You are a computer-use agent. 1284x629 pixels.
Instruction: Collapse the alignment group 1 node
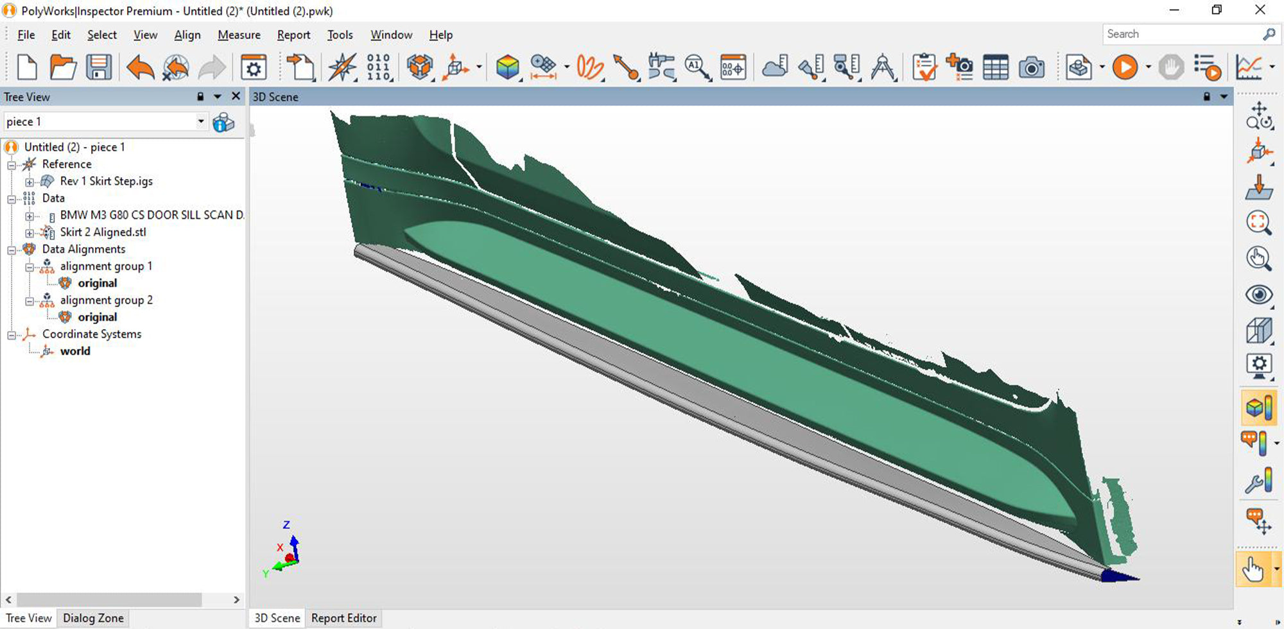point(30,267)
